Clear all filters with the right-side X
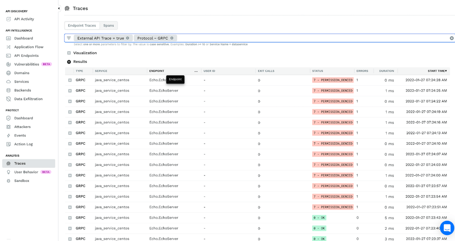Image resolution: width=455 pixels, height=241 pixels. point(451,38)
